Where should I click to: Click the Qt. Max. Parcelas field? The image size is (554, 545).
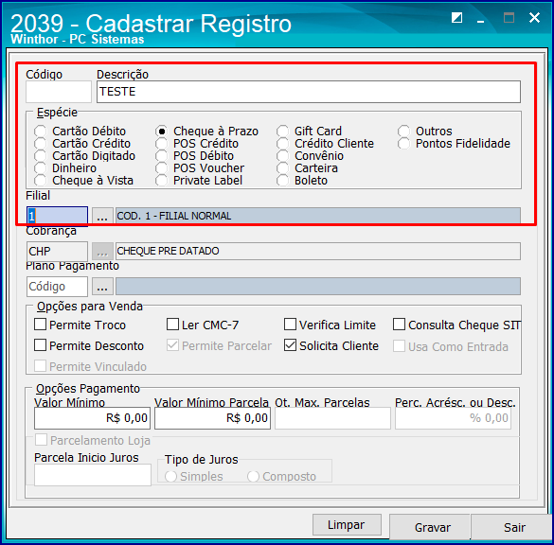click(332, 418)
